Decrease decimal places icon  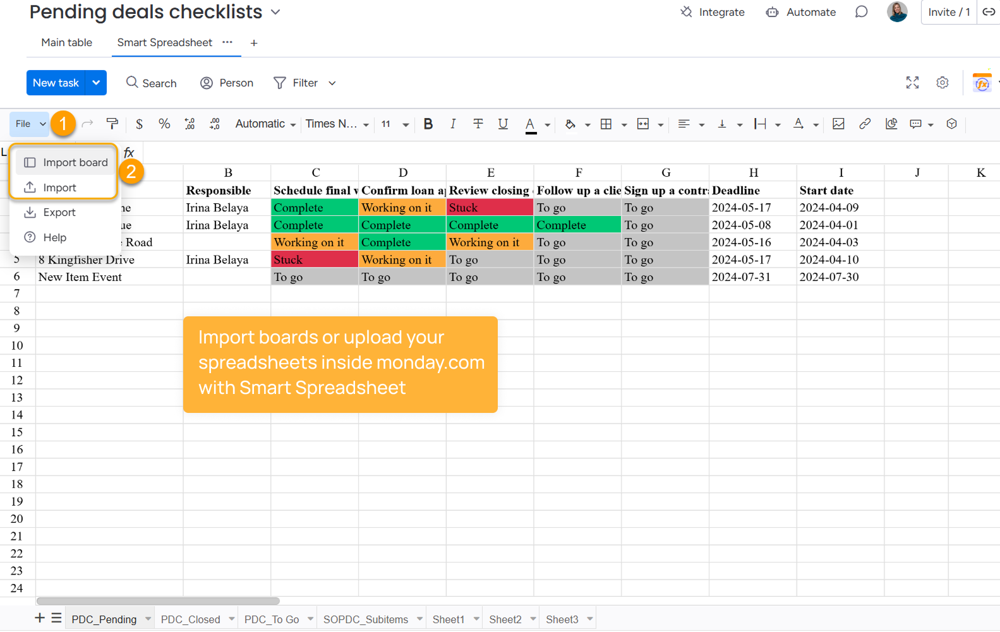[190, 124]
